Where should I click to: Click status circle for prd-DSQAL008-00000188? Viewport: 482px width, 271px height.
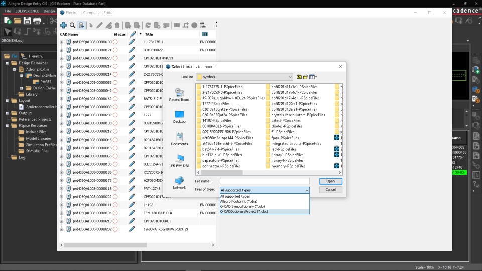[x=115, y=164]
